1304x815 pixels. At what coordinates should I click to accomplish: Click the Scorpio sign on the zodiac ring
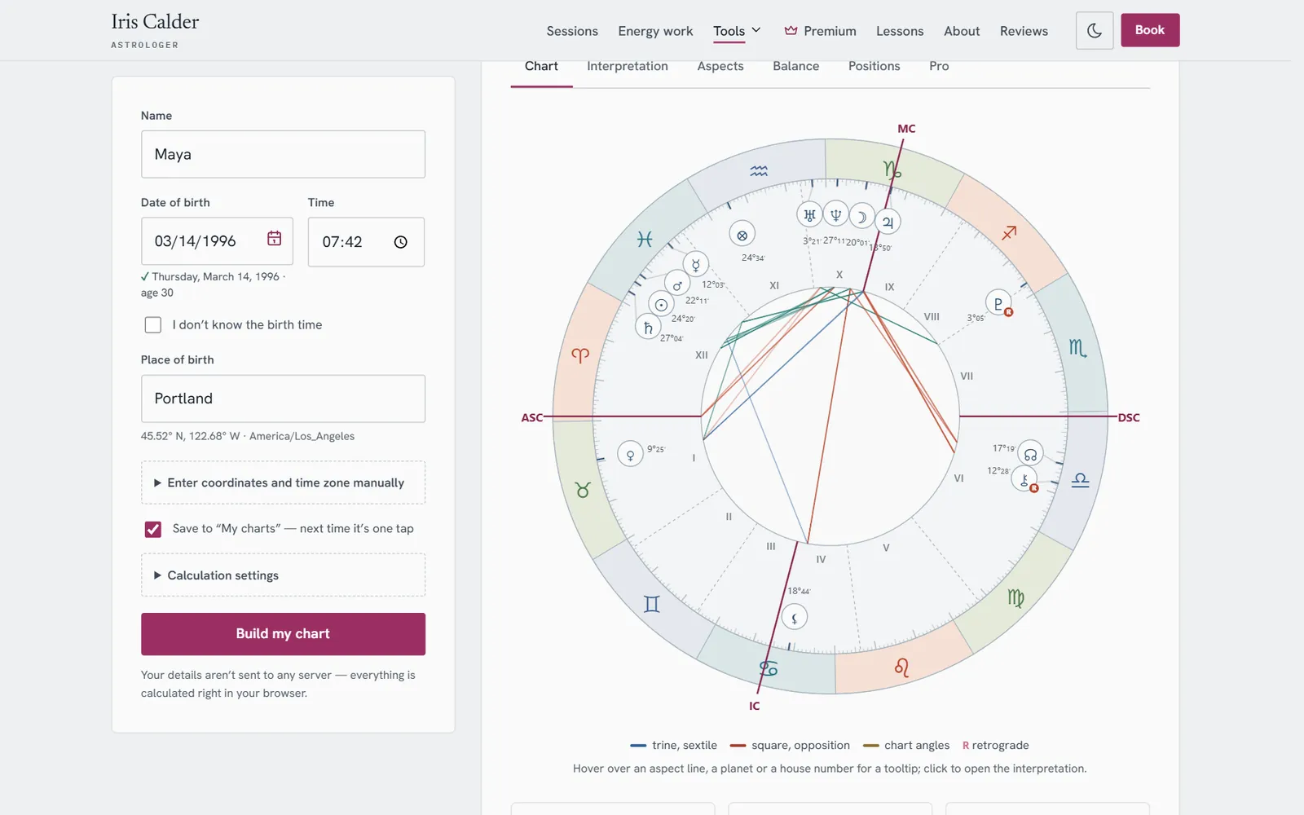click(1077, 348)
